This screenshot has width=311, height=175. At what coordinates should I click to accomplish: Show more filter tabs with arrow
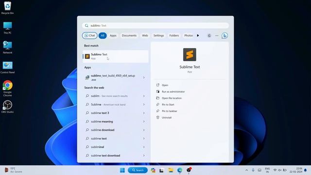click(198, 35)
